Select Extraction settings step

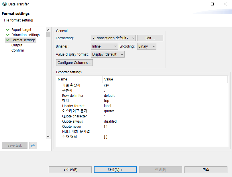tap(25, 35)
